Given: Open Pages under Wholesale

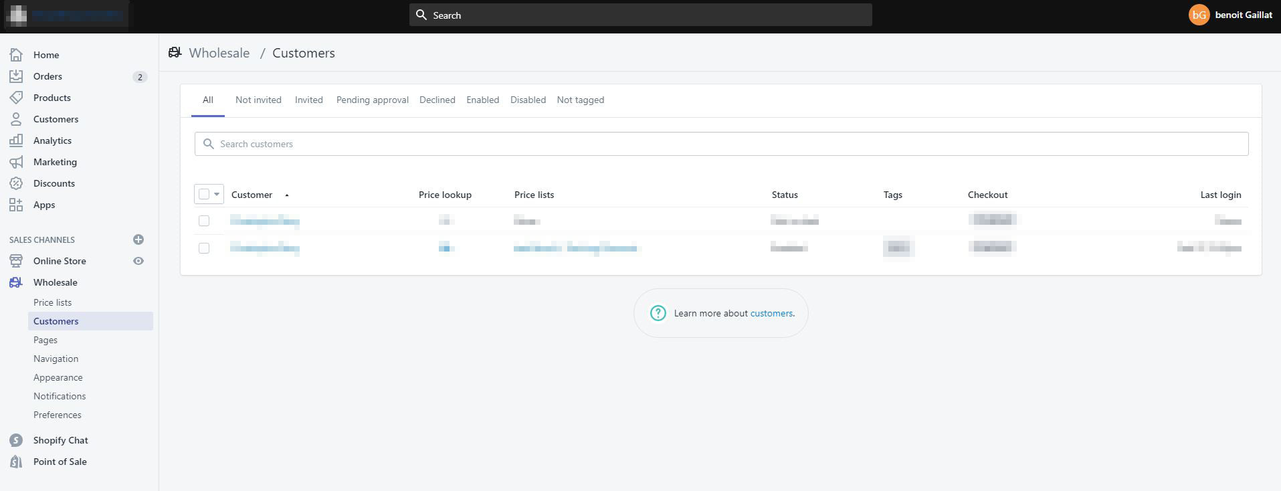Looking at the screenshot, I should (45, 340).
